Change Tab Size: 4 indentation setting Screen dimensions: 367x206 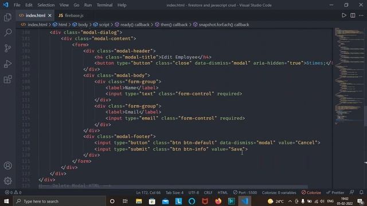coord(174,192)
